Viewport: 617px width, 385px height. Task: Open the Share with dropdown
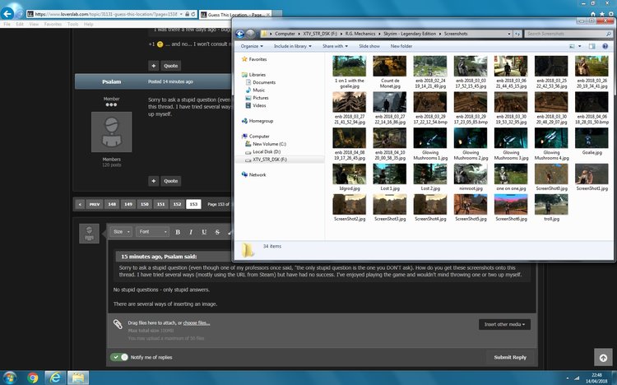[335, 46]
